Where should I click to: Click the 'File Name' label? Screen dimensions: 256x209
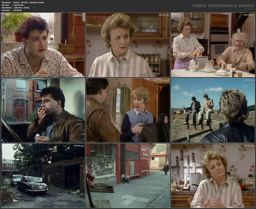coord(6,2)
